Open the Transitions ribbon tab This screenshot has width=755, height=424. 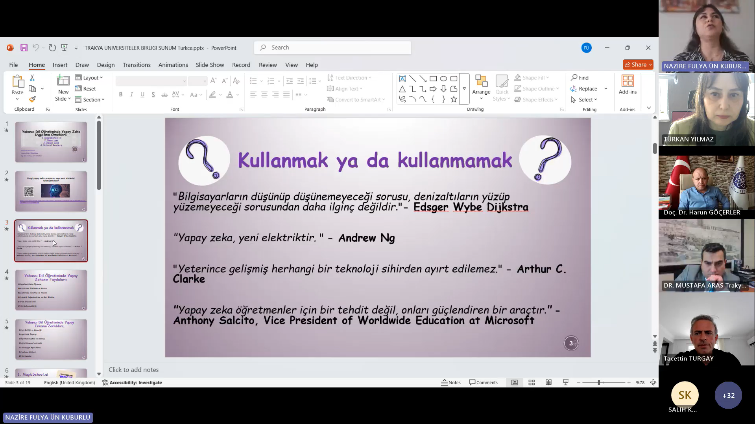click(x=137, y=65)
